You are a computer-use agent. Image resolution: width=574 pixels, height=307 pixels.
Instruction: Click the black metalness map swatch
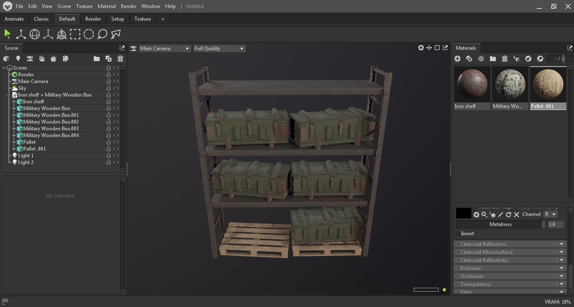coord(463,213)
